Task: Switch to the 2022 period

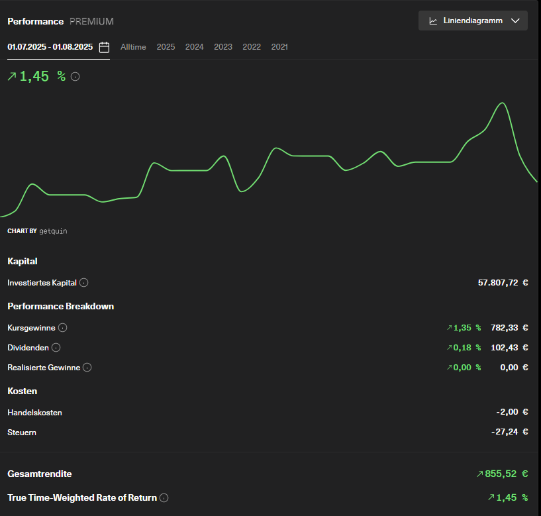Action: (x=252, y=47)
